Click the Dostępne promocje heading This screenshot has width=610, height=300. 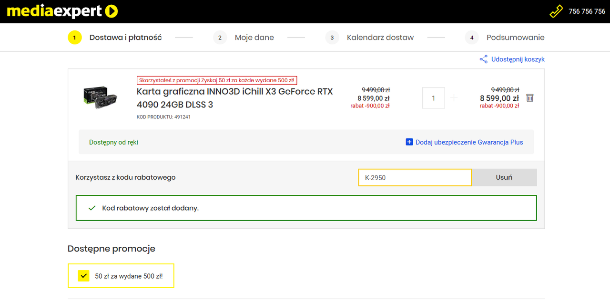112,249
